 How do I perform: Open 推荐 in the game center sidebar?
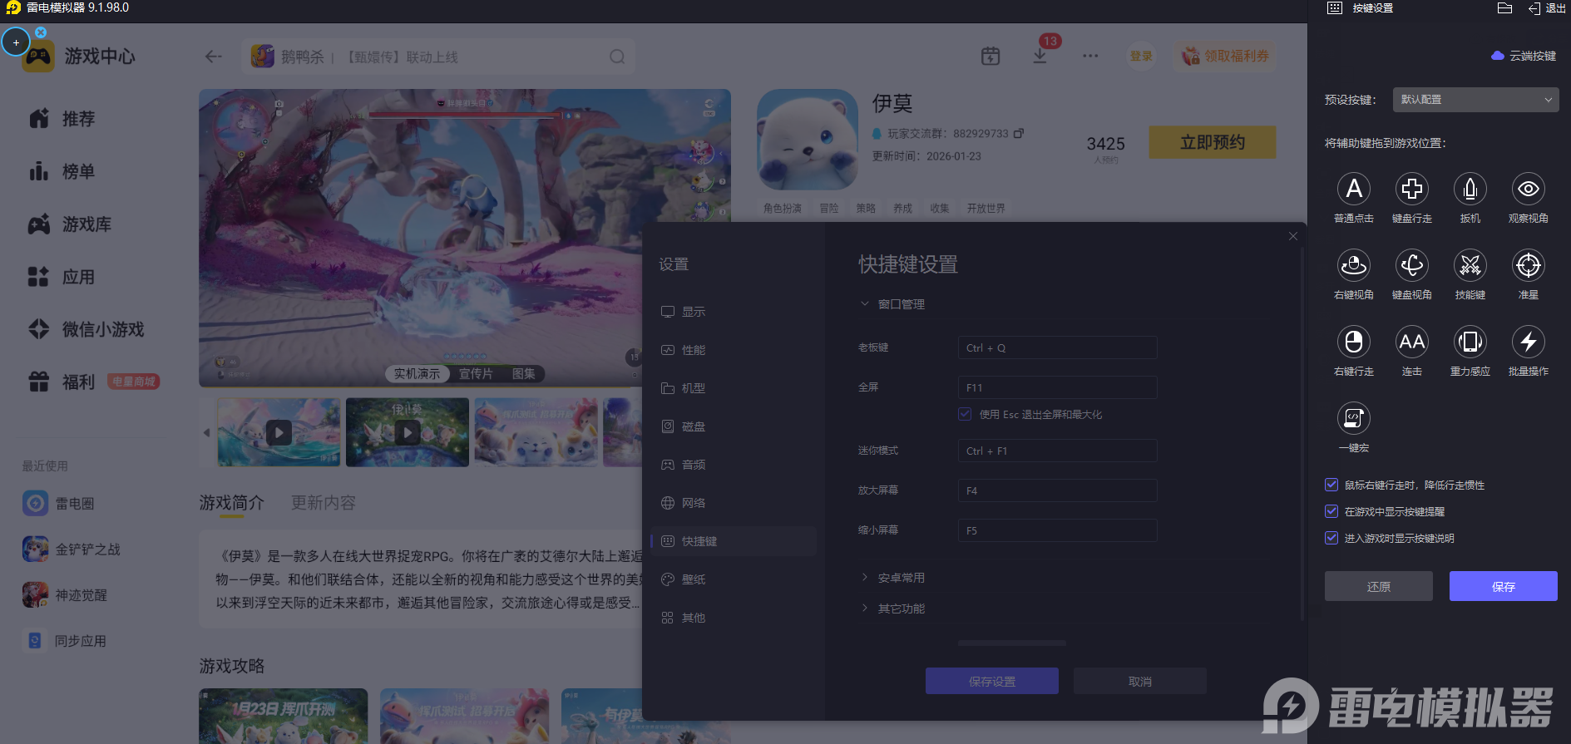(62, 119)
